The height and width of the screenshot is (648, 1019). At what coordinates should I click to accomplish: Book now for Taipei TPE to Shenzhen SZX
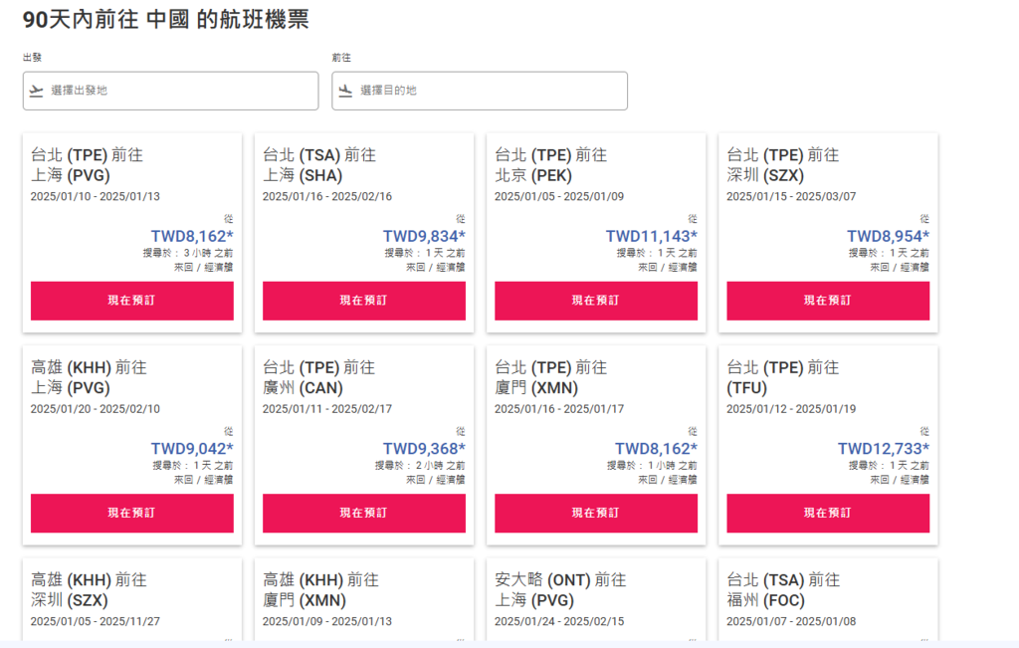pyautogui.click(x=828, y=301)
